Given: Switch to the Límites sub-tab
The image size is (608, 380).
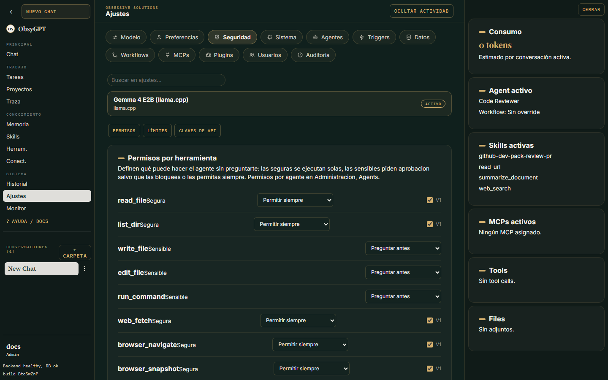Looking at the screenshot, I should pyautogui.click(x=157, y=130).
